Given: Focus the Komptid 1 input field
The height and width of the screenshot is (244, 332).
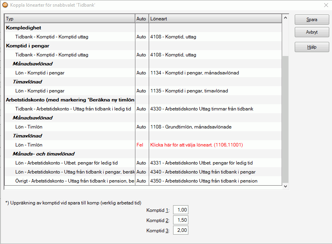Looking at the screenshot, I should point(181,210).
